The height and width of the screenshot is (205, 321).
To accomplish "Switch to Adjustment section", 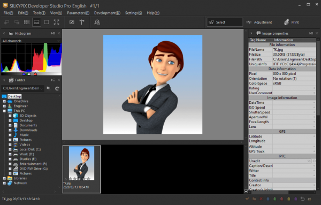I will point(259,22).
